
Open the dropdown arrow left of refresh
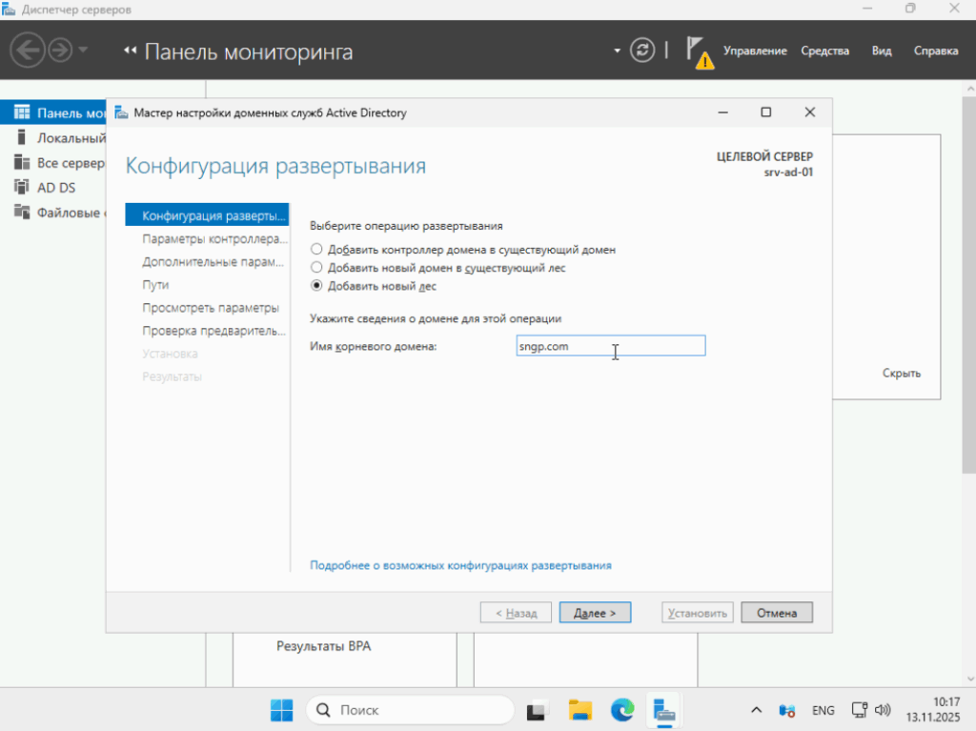tap(618, 51)
